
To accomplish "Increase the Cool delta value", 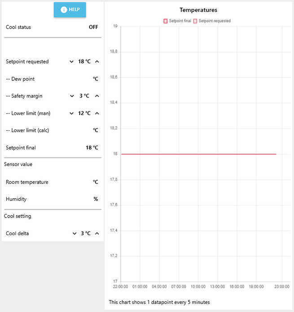I will (97, 233).
